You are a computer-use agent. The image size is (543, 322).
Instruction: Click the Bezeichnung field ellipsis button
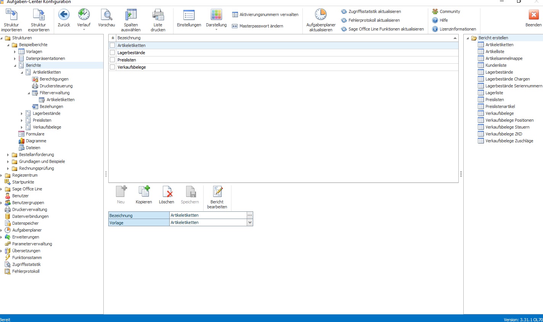pyautogui.click(x=250, y=215)
